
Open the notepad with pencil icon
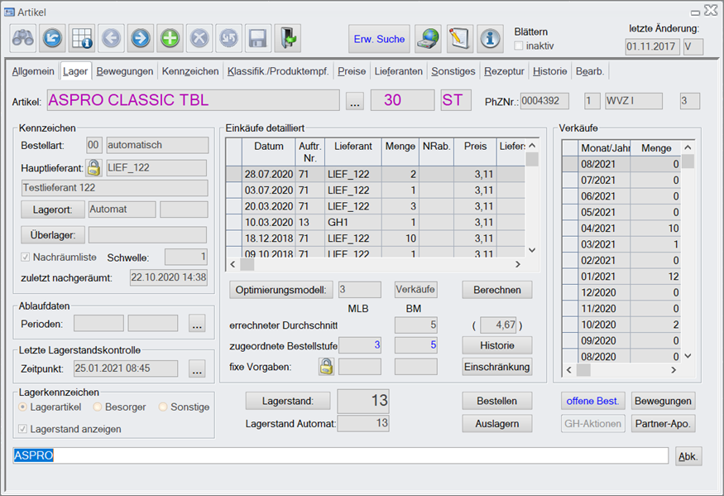click(459, 38)
